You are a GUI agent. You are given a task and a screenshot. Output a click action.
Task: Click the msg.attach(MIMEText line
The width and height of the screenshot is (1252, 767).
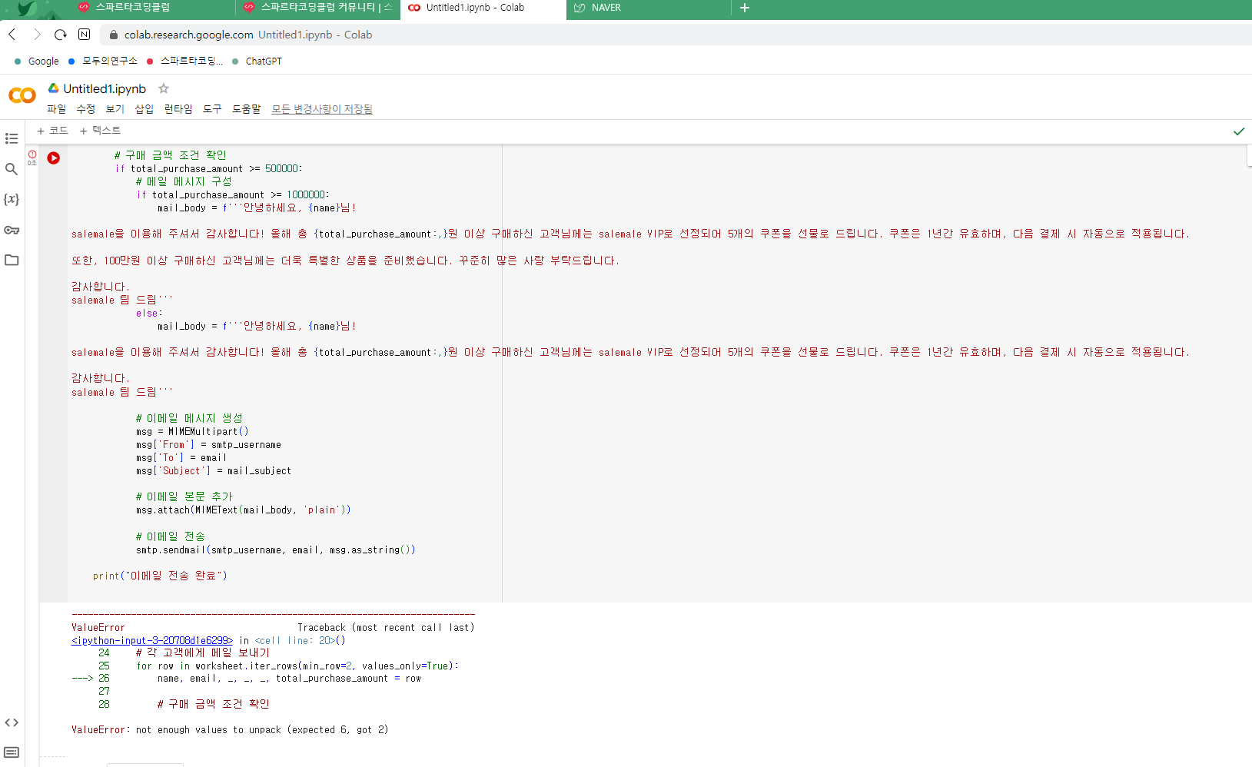pos(244,510)
